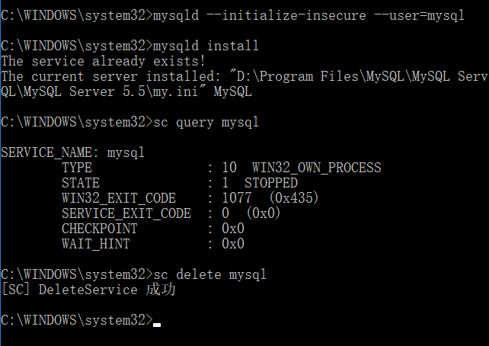The image size is (489, 346).
Task: Click the SERVICE_EXIT_CODE label
Action: tap(126, 213)
